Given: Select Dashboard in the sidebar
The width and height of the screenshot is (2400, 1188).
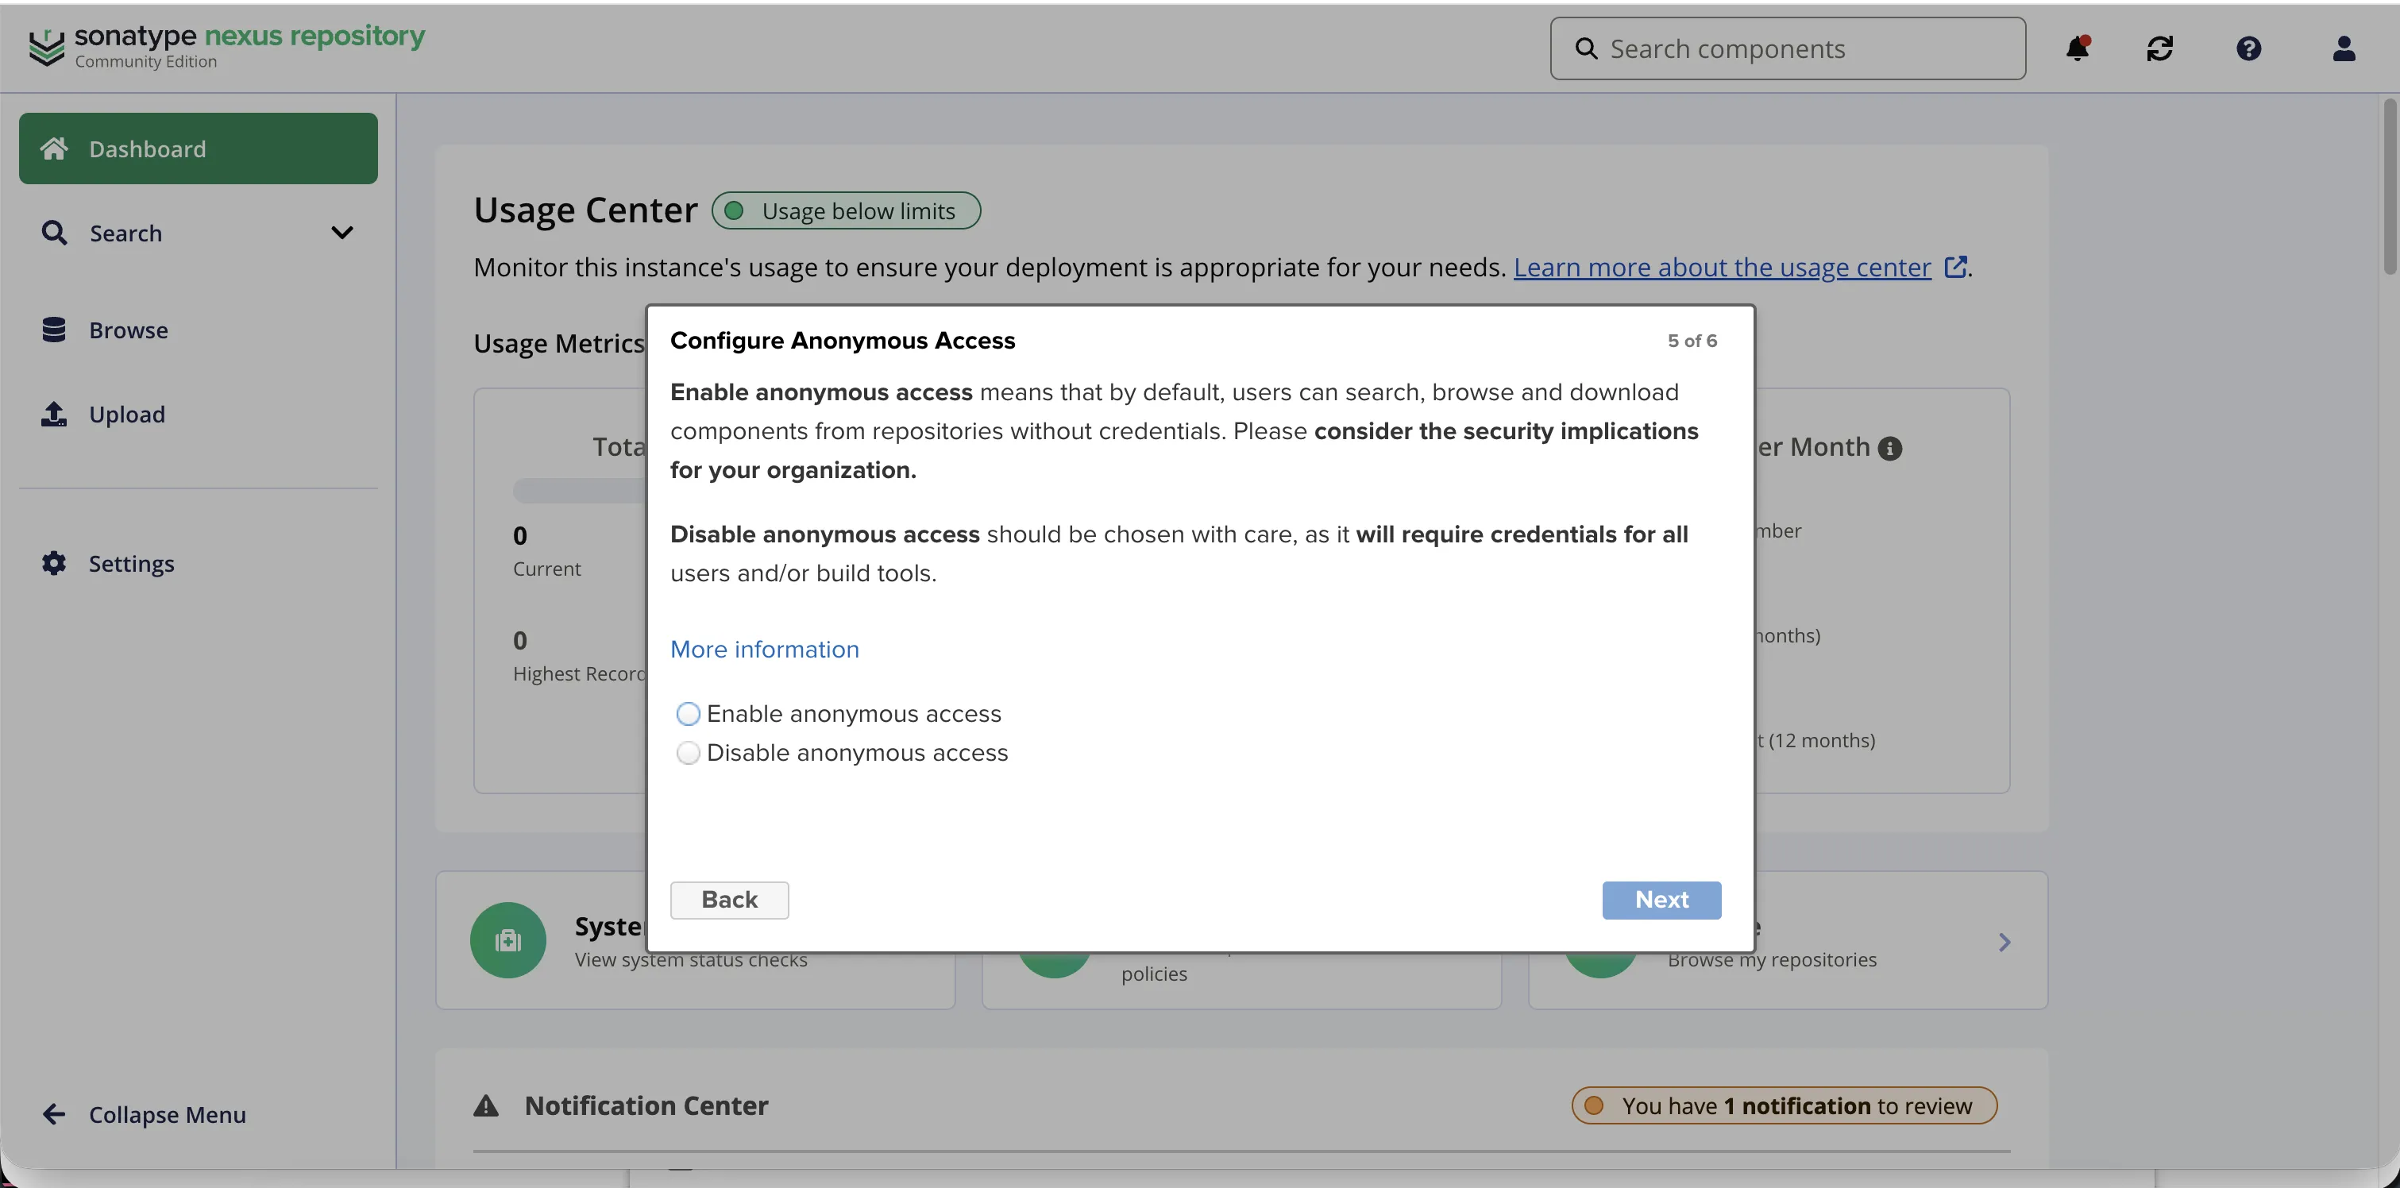Looking at the screenshot, I should [147, 148].
